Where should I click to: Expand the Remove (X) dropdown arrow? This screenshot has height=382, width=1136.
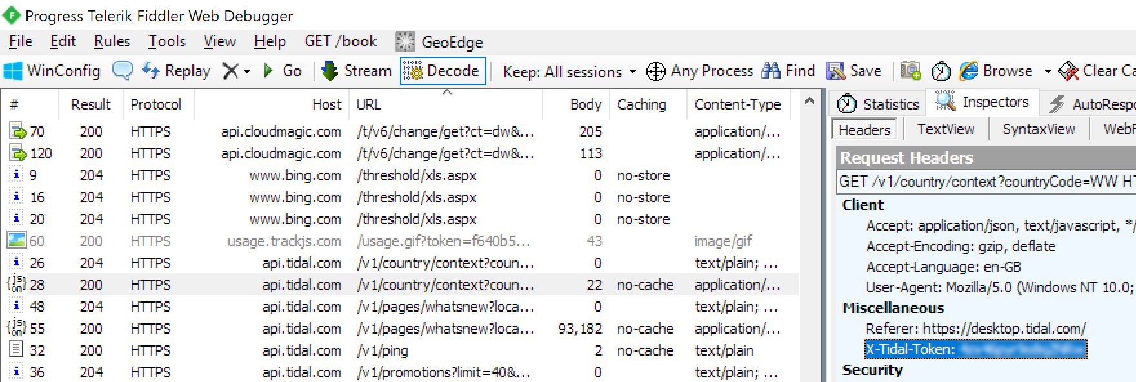[x=247, y=72]
